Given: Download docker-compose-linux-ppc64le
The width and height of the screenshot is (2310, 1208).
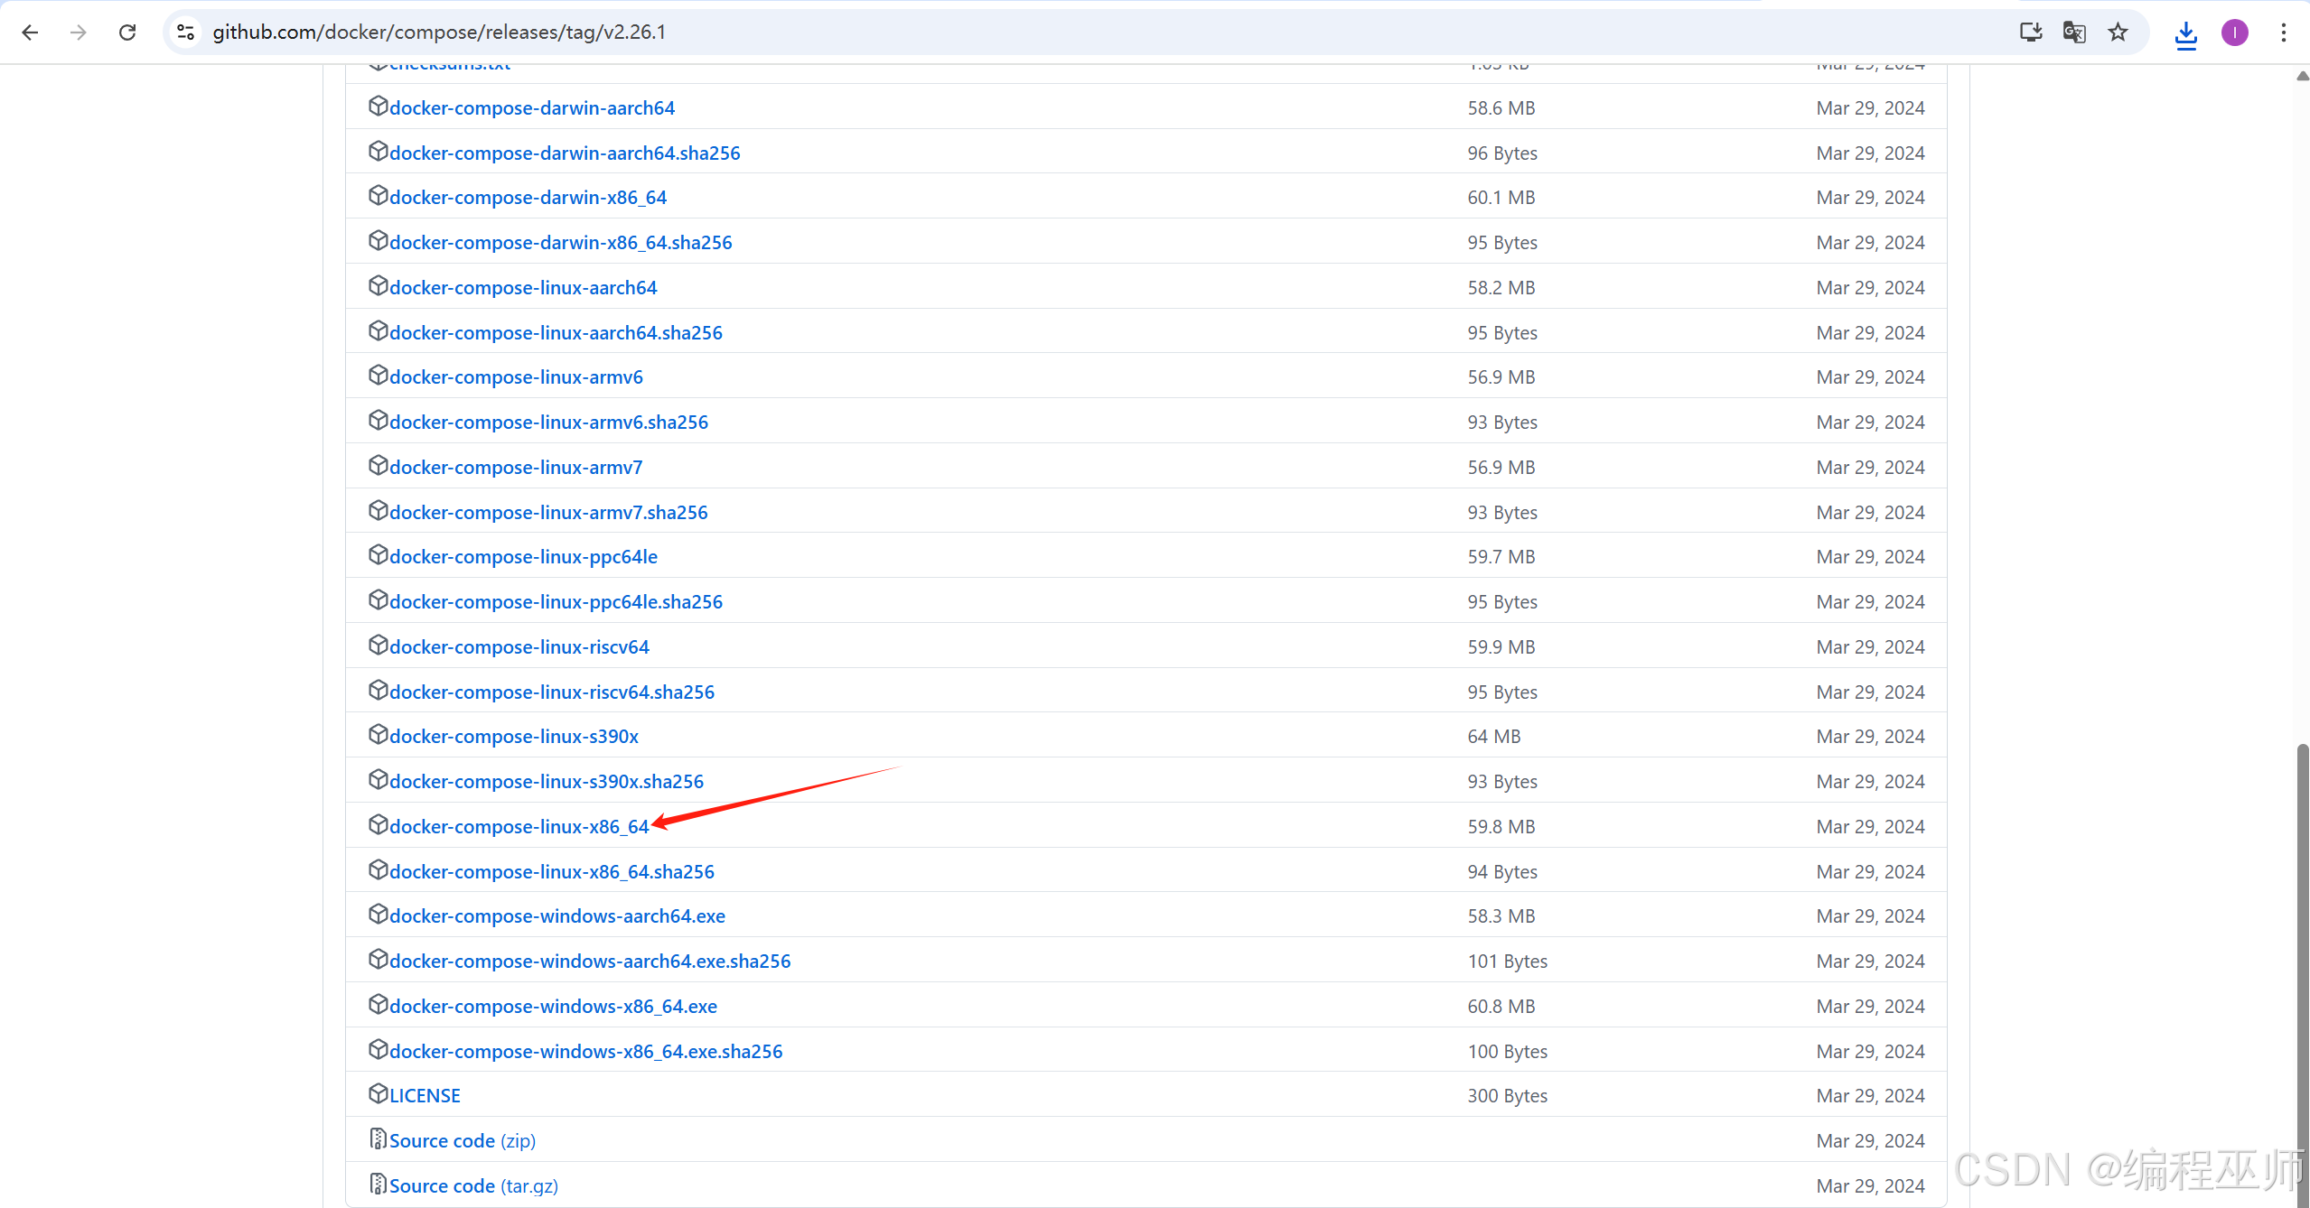Looking at the screenshot, I should tap(523, 557).
